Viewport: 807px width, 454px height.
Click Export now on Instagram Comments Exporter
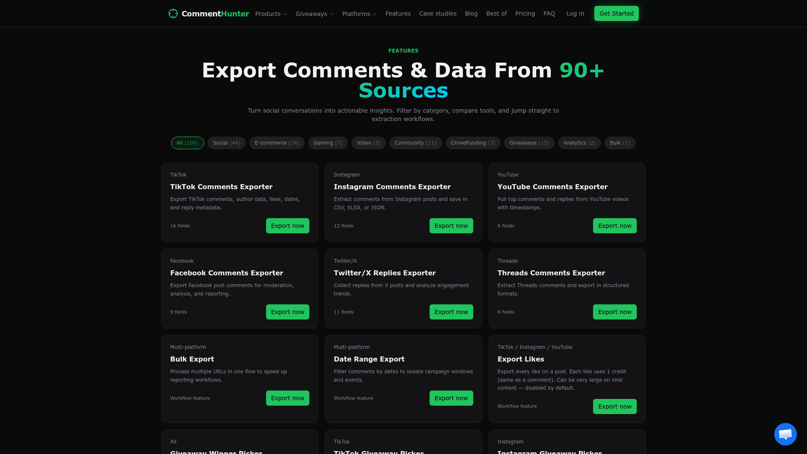click(x=451, y=226)
